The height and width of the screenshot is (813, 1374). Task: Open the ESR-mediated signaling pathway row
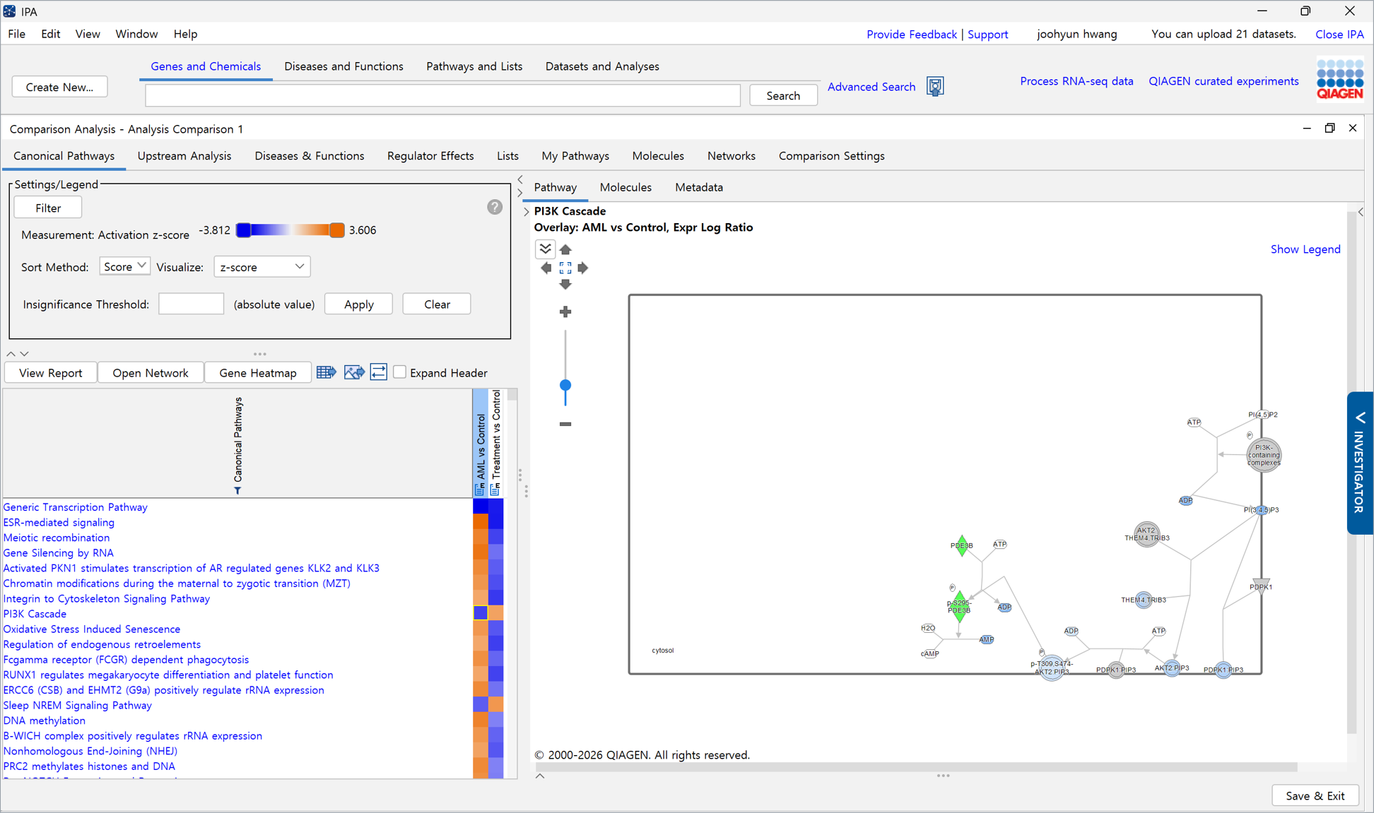point(59,523)
